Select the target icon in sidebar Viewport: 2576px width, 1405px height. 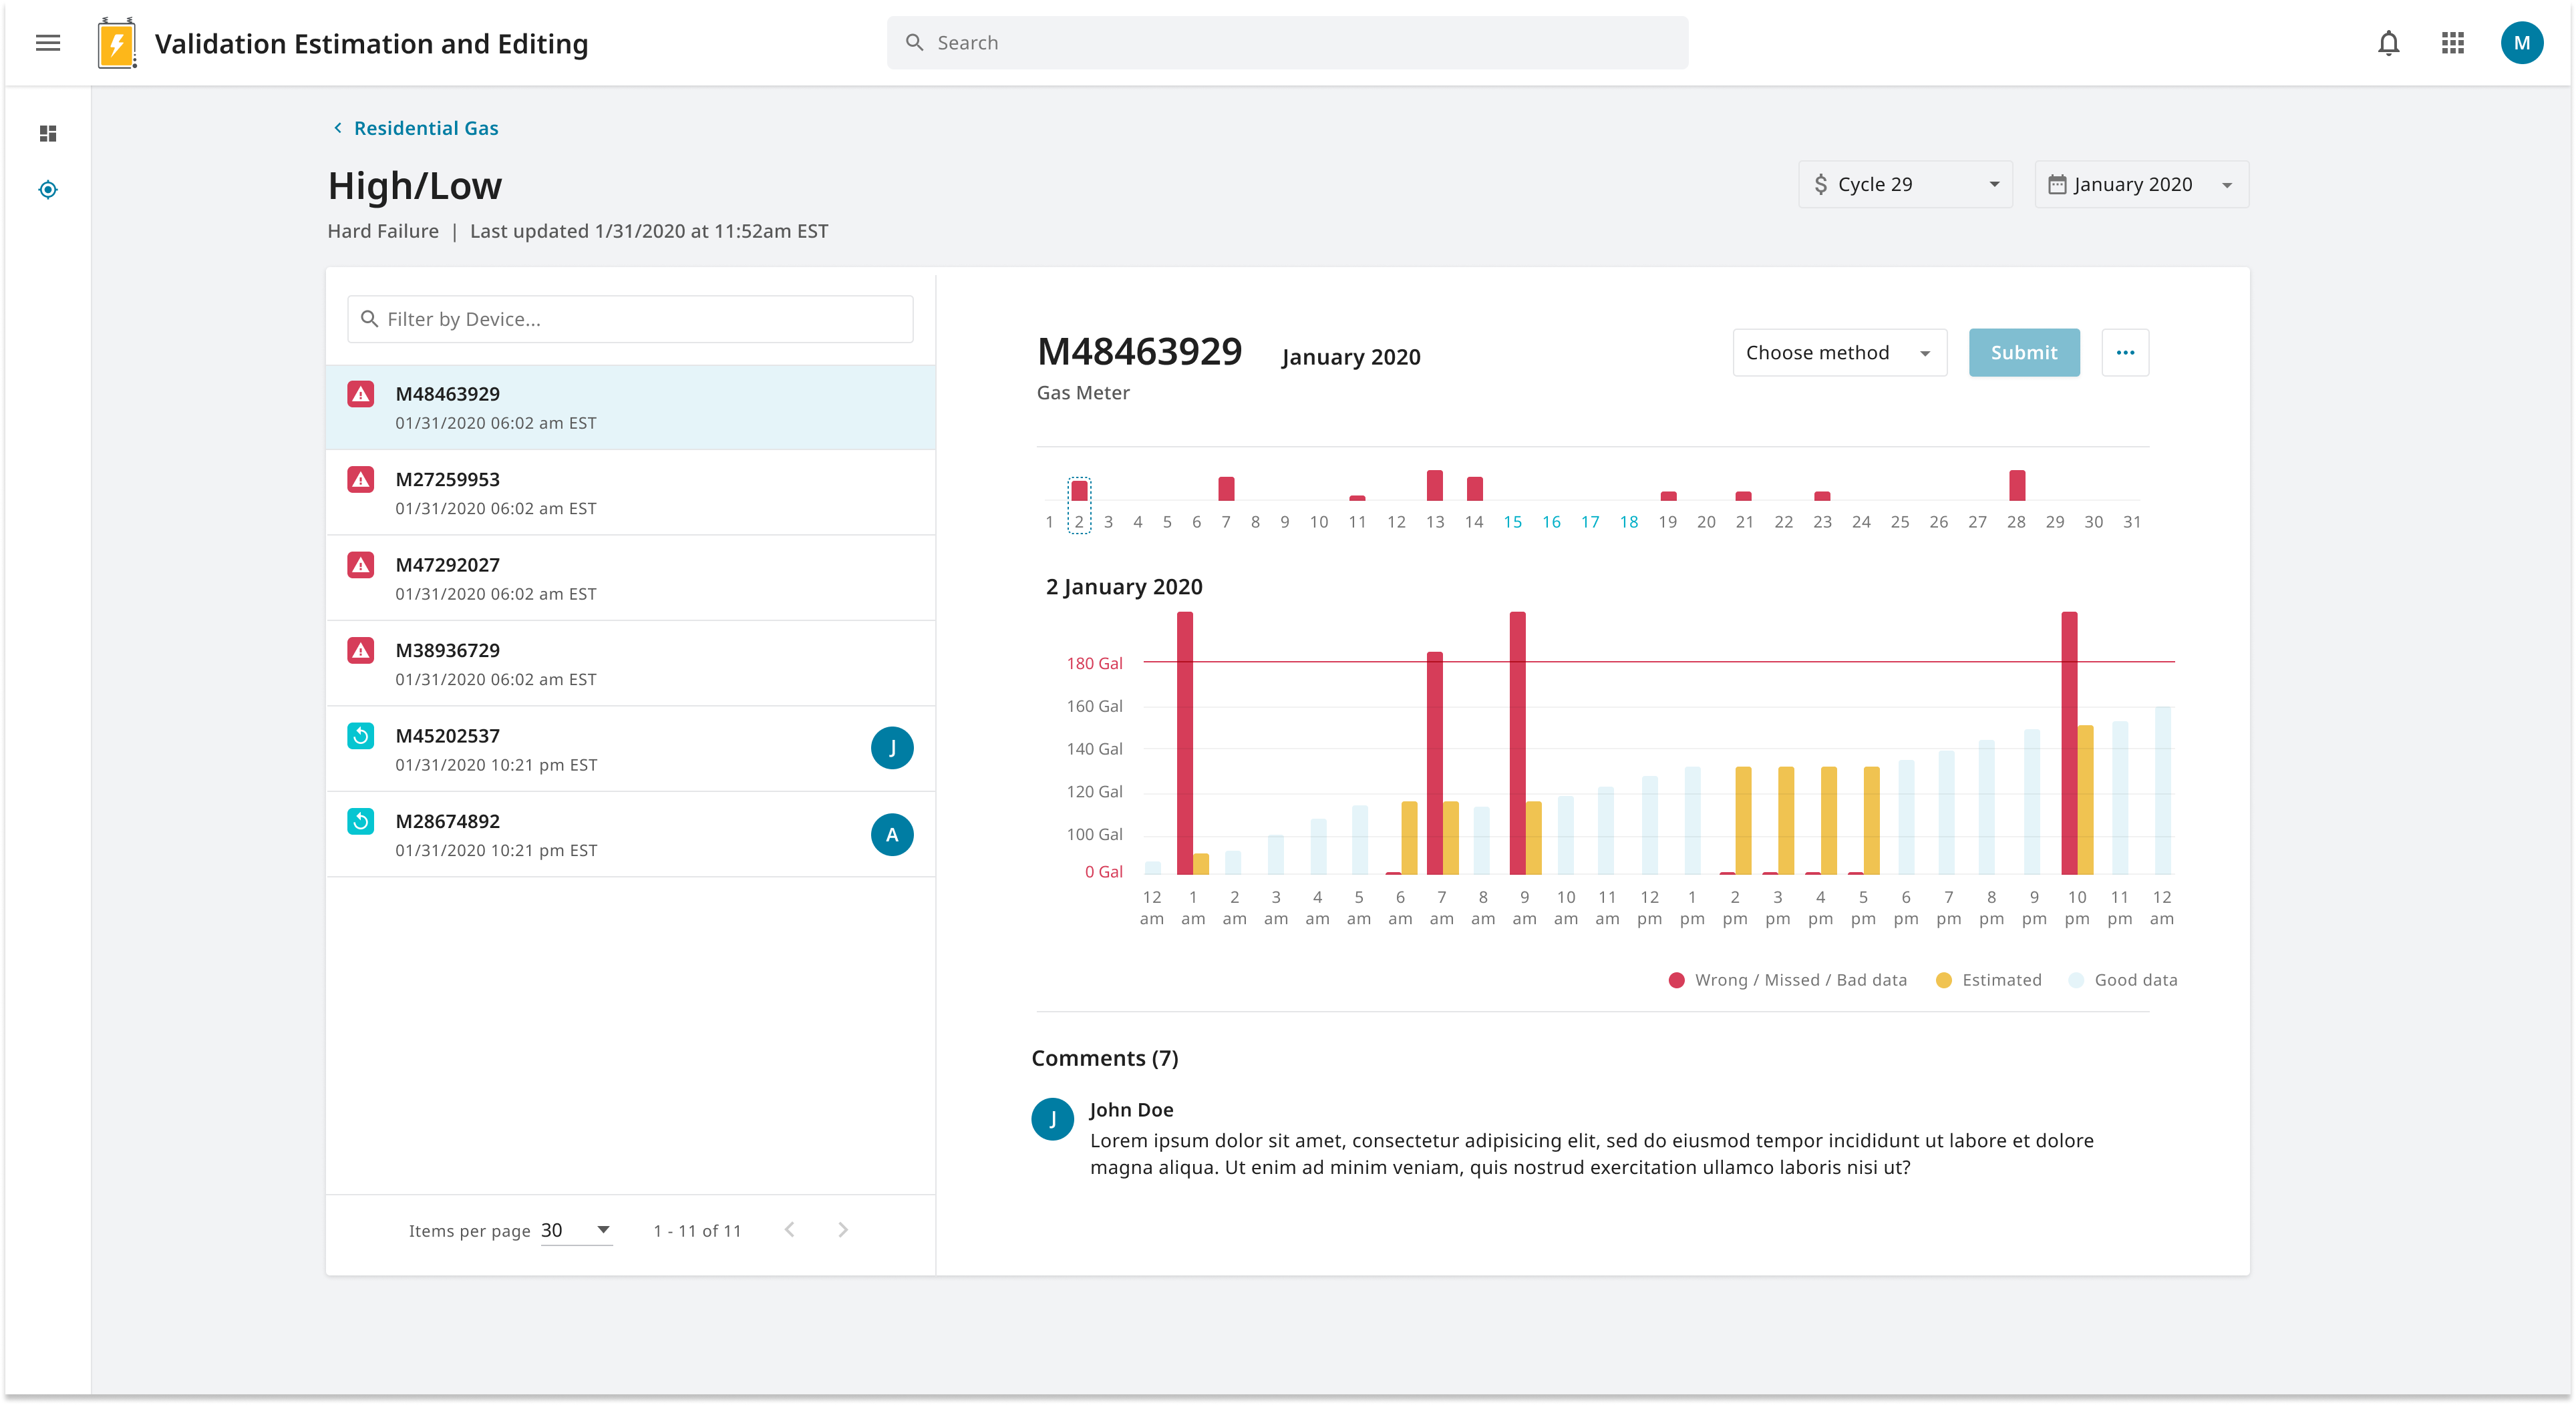[48, 190]
